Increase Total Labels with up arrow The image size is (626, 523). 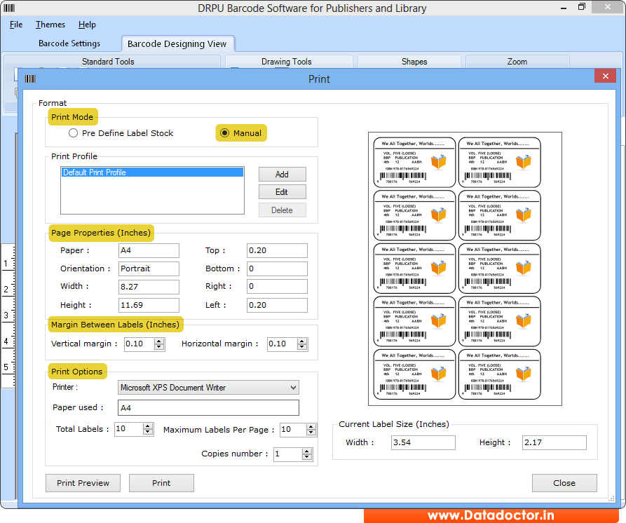pyautogui.click(x=148, y=426)
